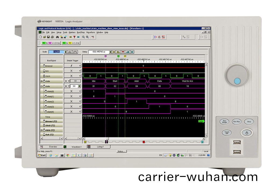Click the Open file folder icon
The image size is (276, 189).
pos(45,37)
